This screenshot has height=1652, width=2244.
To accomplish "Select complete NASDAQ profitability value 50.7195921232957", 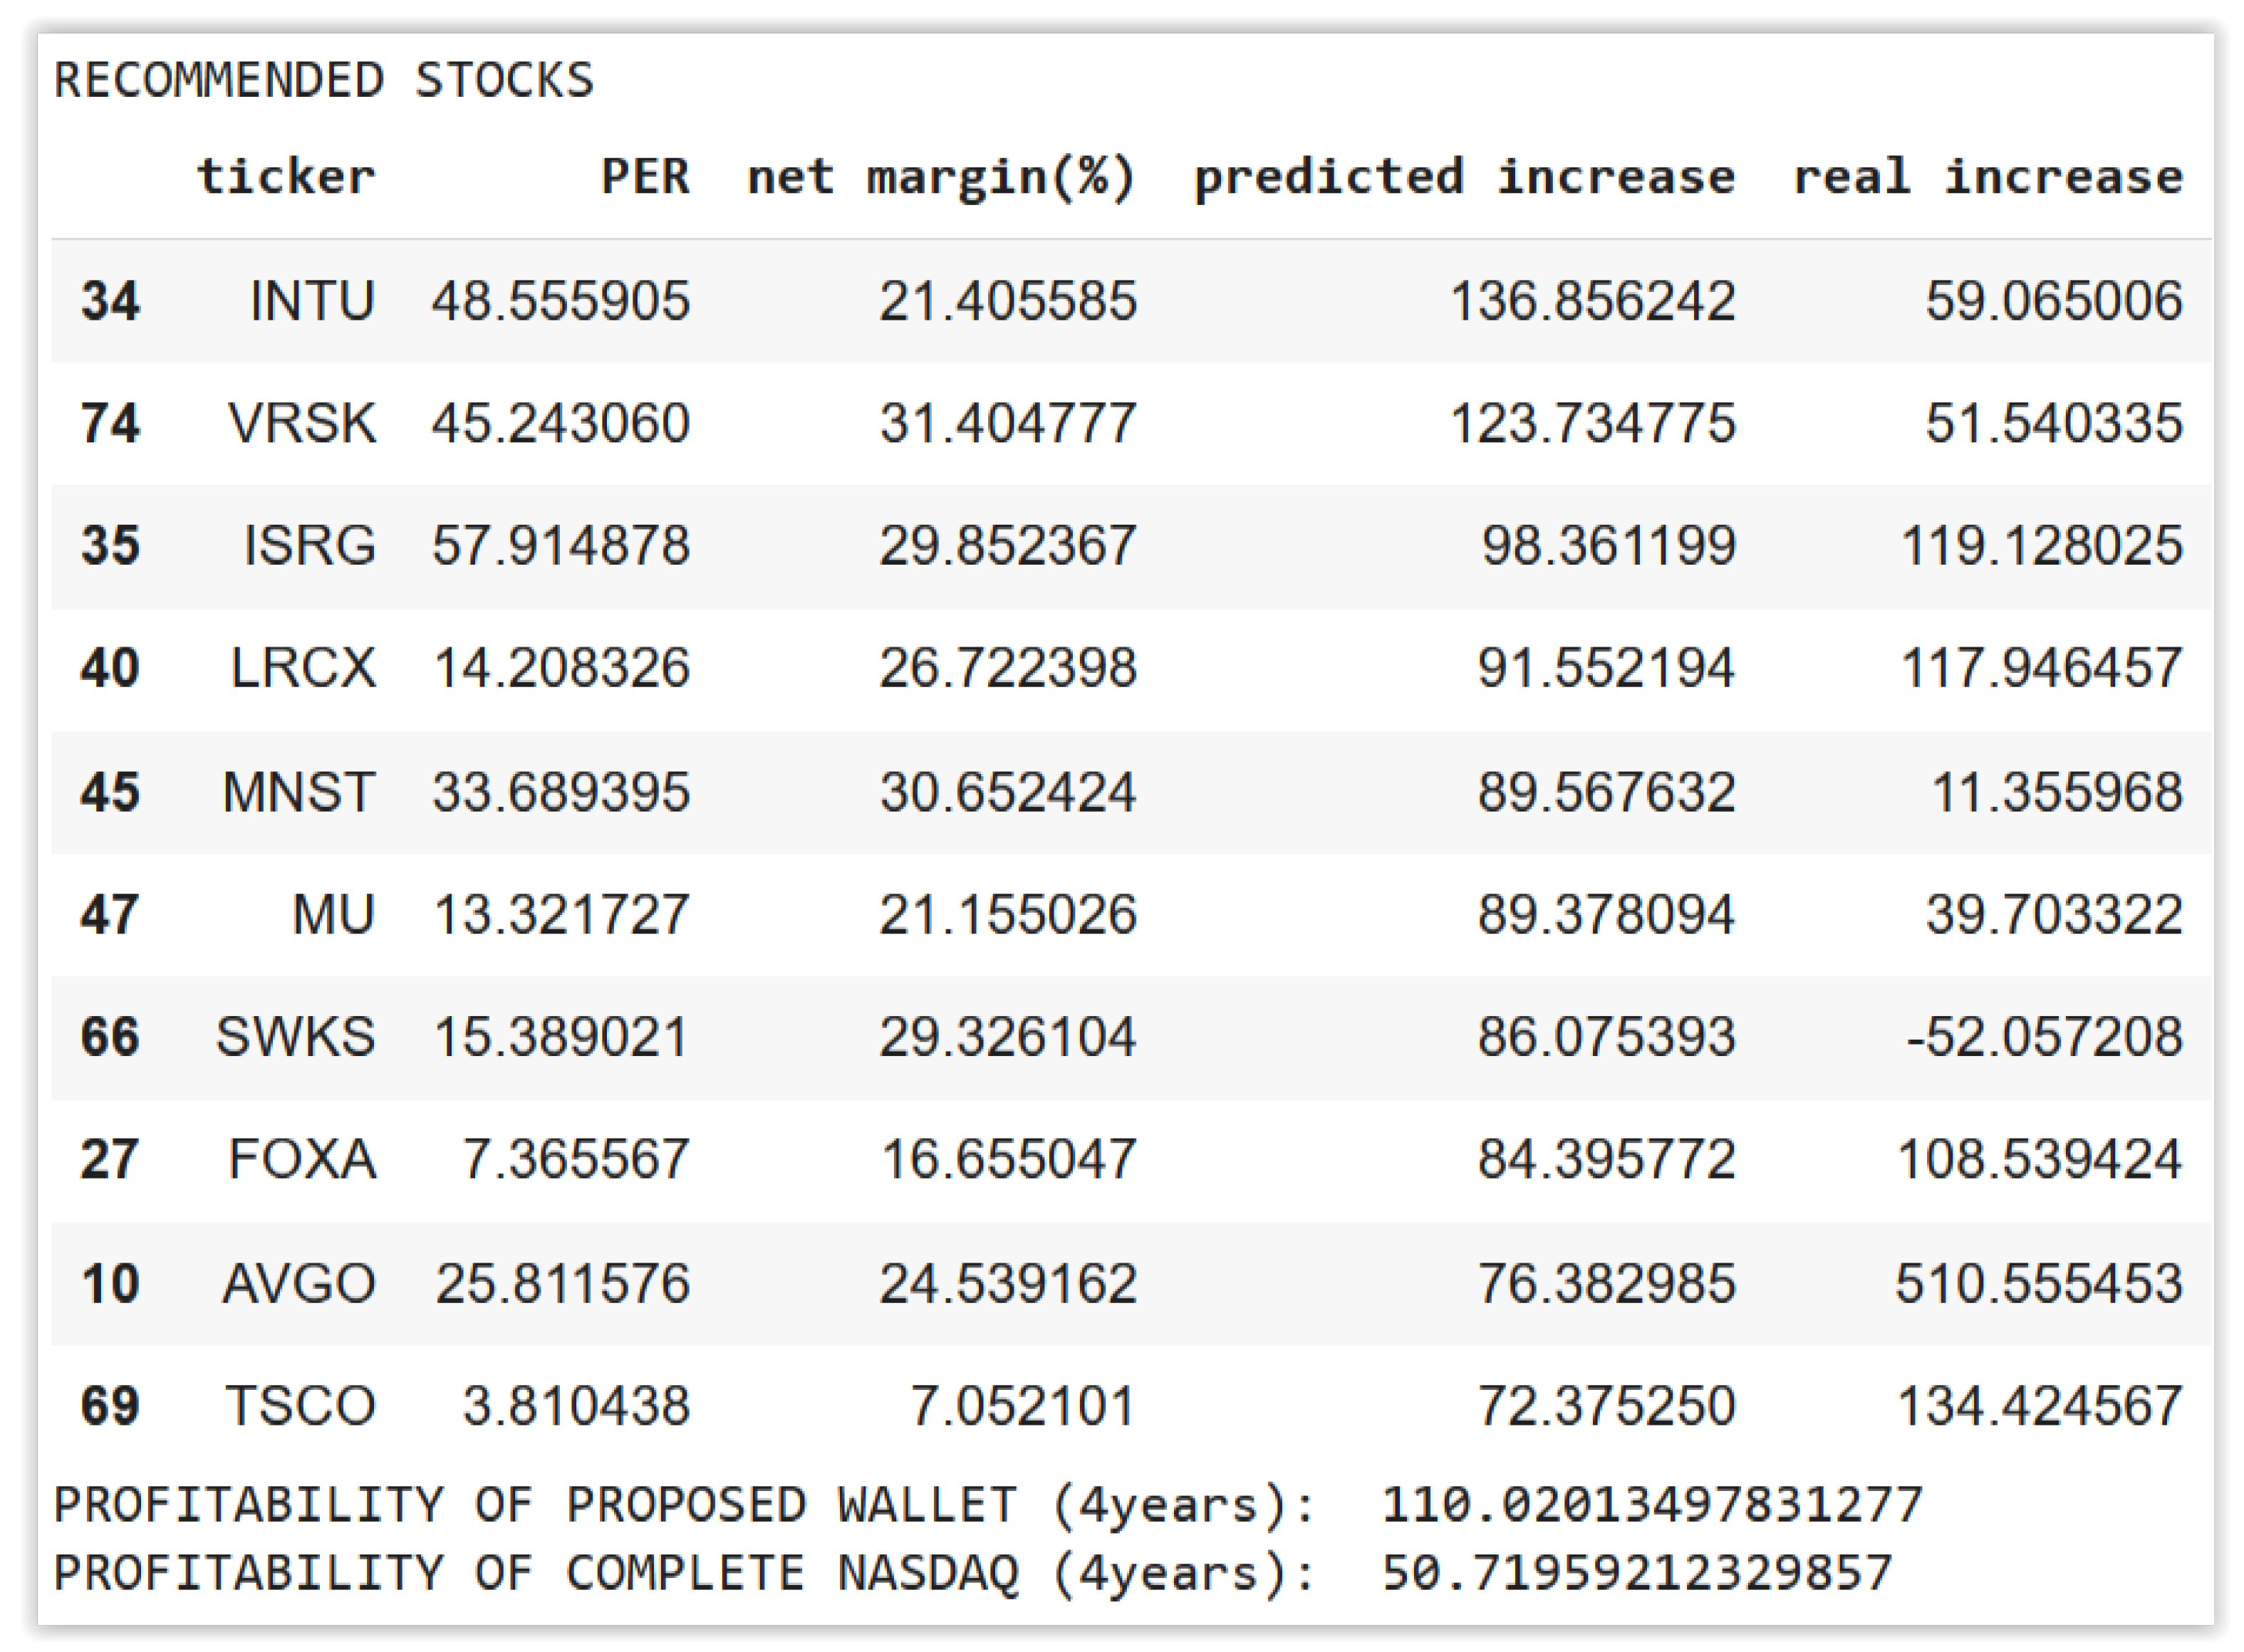I will click(x=1638, y=1573).
